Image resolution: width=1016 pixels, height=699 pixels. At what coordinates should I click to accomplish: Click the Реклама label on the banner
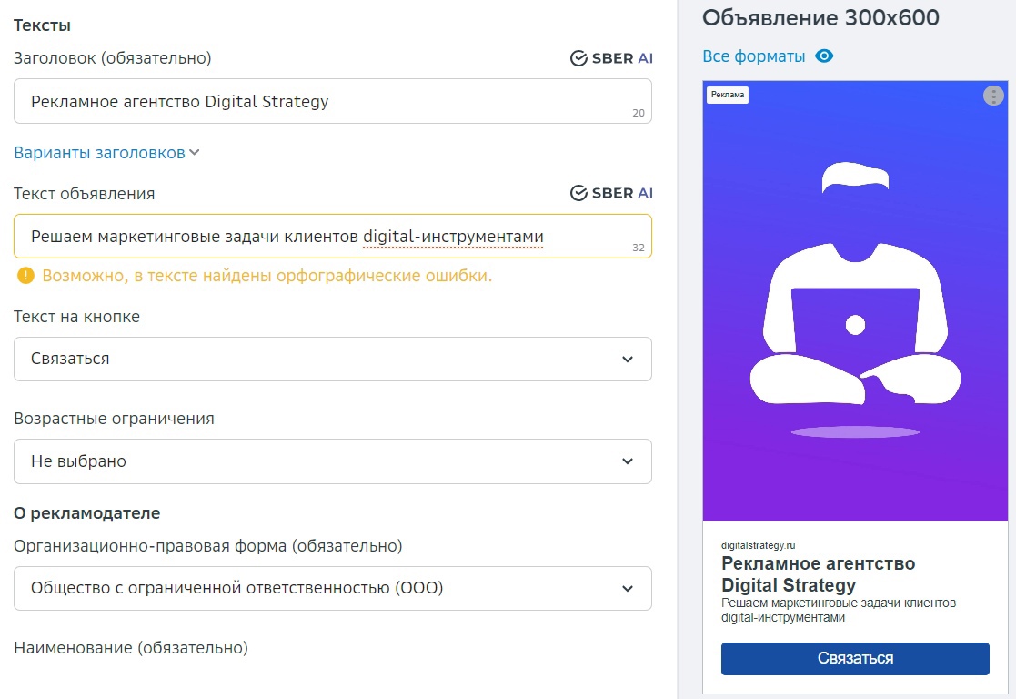[x=728, y=95]
